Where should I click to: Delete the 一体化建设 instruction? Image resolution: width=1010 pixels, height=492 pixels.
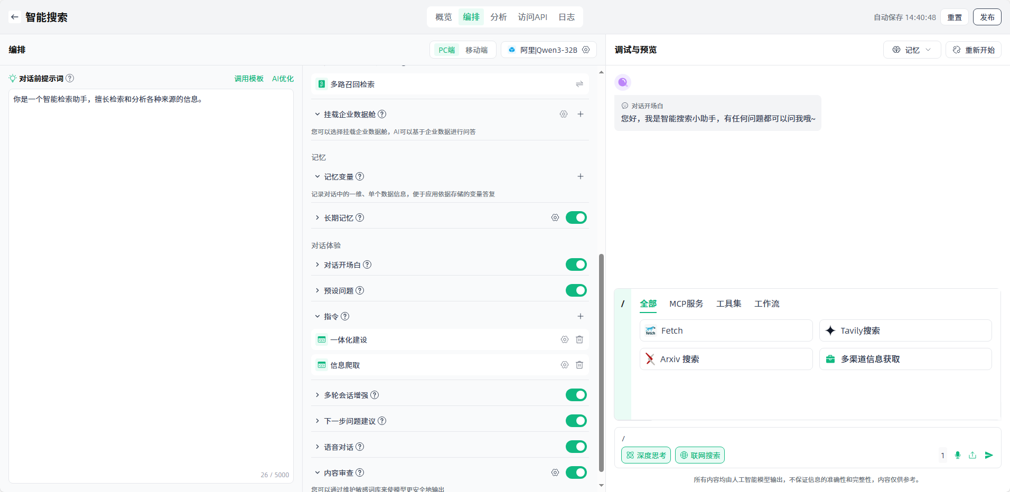click(x=579, y=339)
